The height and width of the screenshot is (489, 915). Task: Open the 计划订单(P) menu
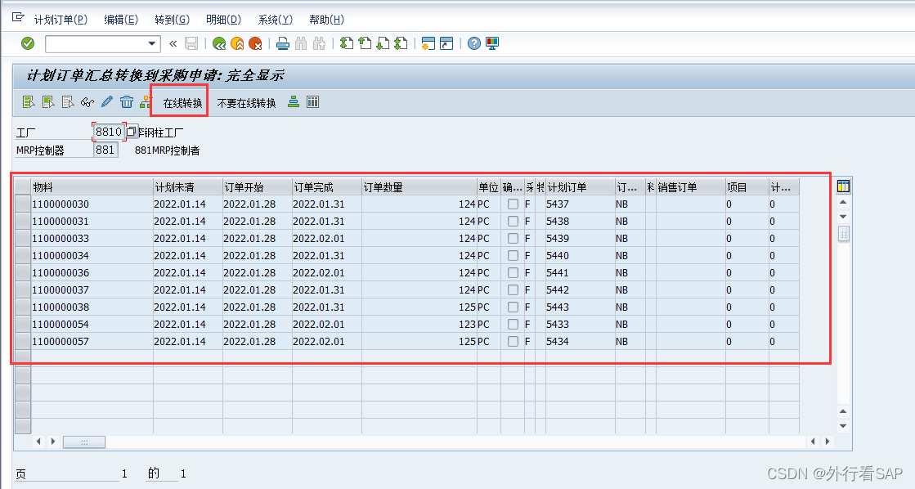[61, 20]
